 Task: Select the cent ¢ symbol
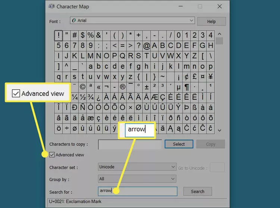(x=186, y=77)
